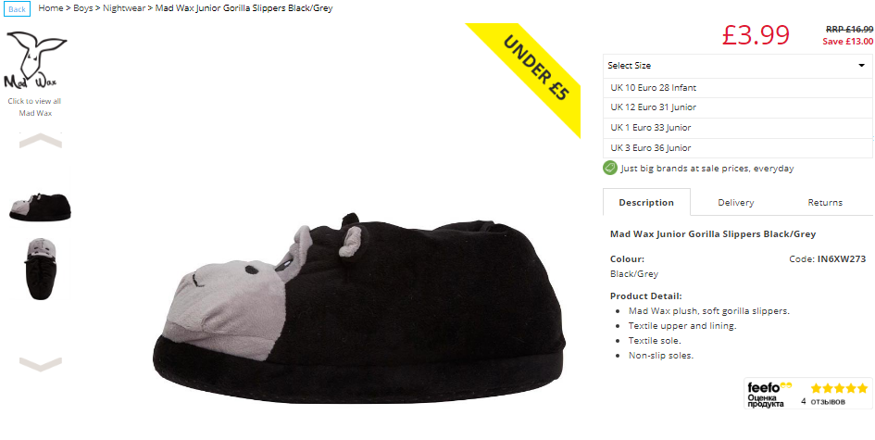Expand the Select Size dropdown arrow

(862, 66)
